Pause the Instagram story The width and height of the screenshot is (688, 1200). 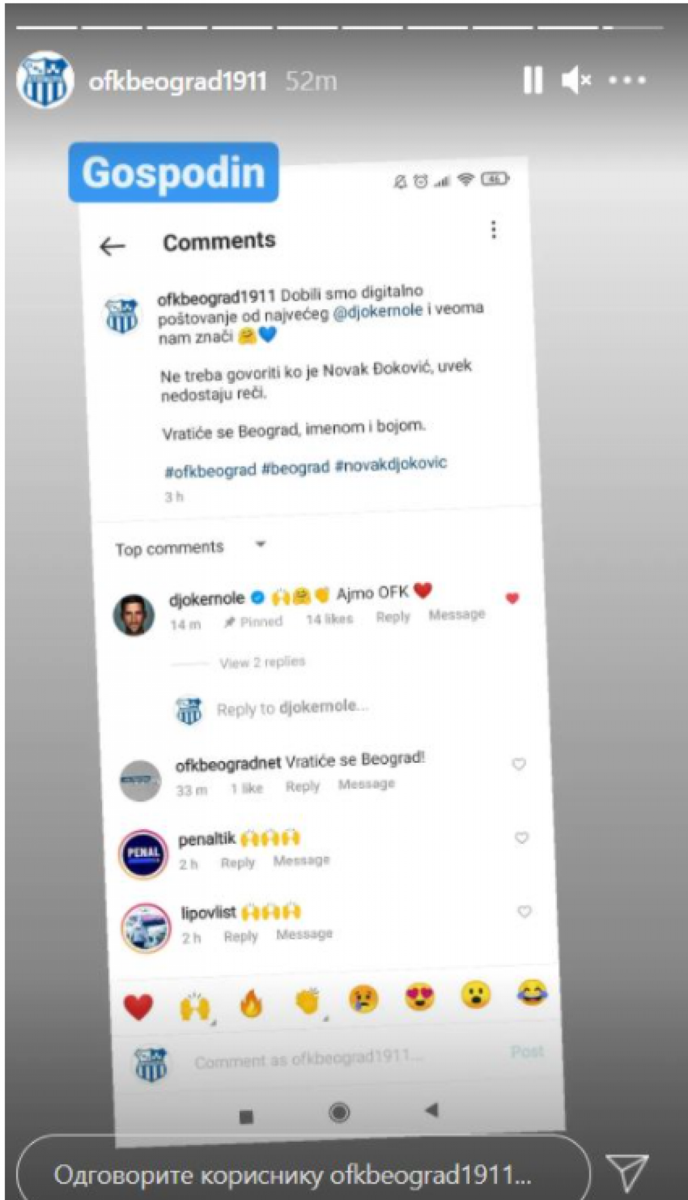tap(532, 80)
